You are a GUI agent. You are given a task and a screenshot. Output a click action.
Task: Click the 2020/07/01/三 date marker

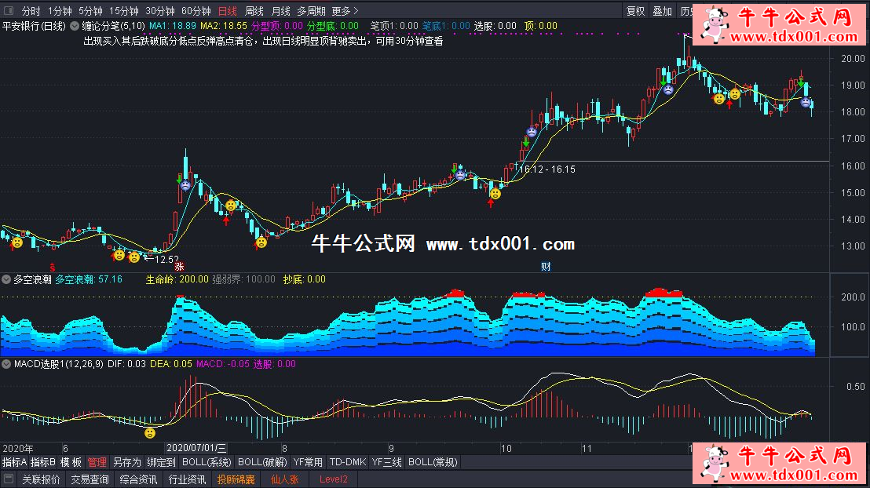pyautogui.click(x=196, y=448)
